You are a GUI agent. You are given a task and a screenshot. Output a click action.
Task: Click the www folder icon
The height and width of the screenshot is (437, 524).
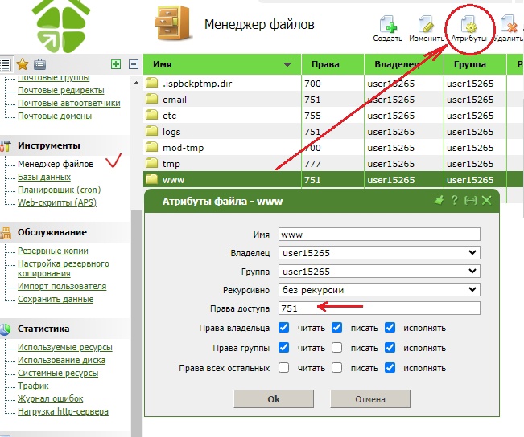coord(151,179)
